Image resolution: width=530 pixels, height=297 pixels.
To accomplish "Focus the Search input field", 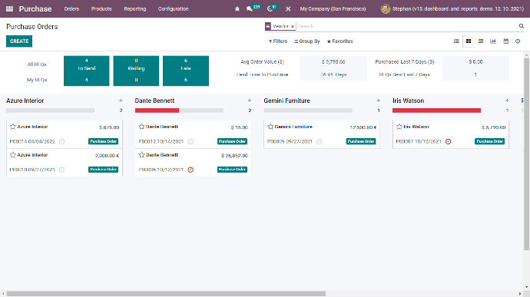I will [x=406, y=26].
